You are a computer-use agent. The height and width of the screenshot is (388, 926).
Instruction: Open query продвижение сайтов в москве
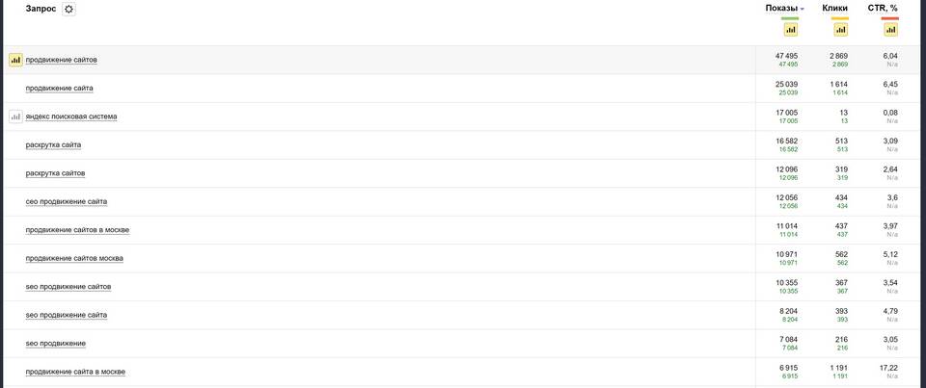click(77, 230)
